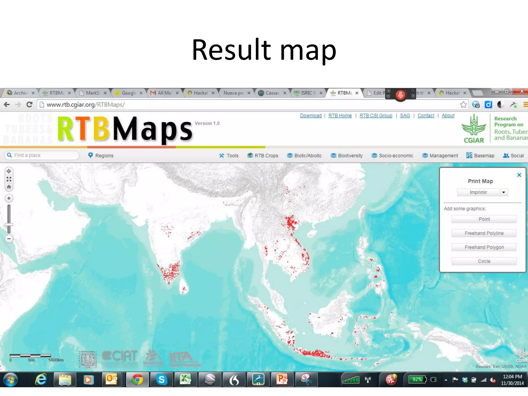The height and width of the screenshot is (396, 528).
Task: Open the Basemap gallery
Action: [480, 156]
